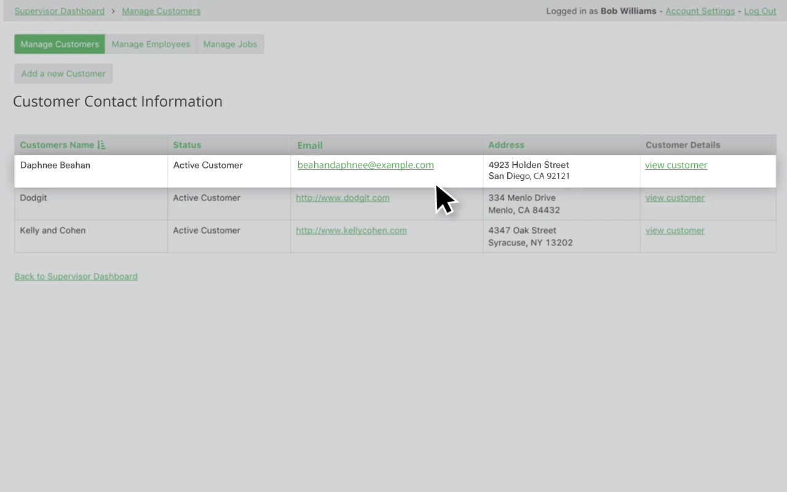Visit the http://www.dodgit.com link
Image resolution: width=787 pixels, height=492 pixels.
point(342,198)
